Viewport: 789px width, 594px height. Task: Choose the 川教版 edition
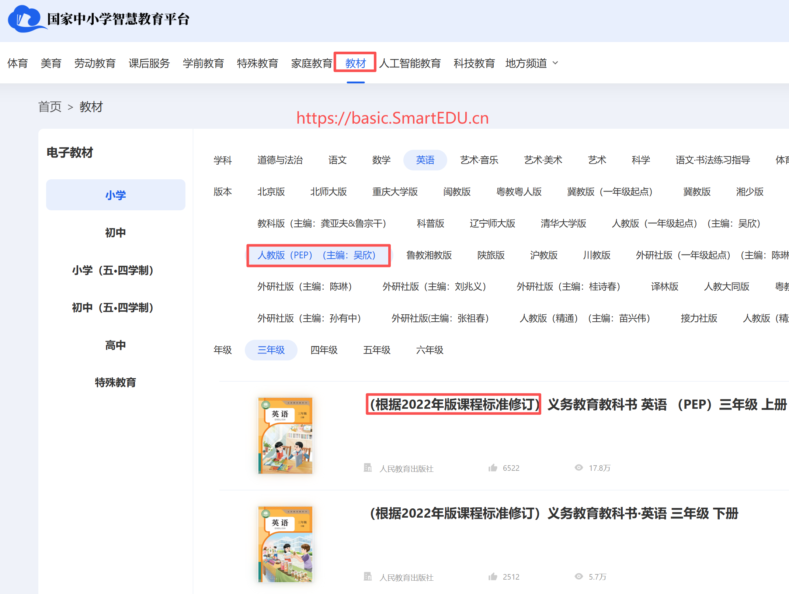(x=597, y=255)
